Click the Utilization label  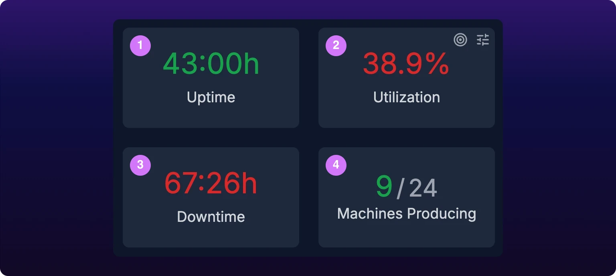click(x=407, y=97)
